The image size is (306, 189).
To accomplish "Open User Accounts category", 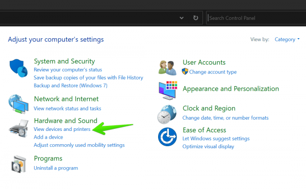I will (x=204, y=62).
